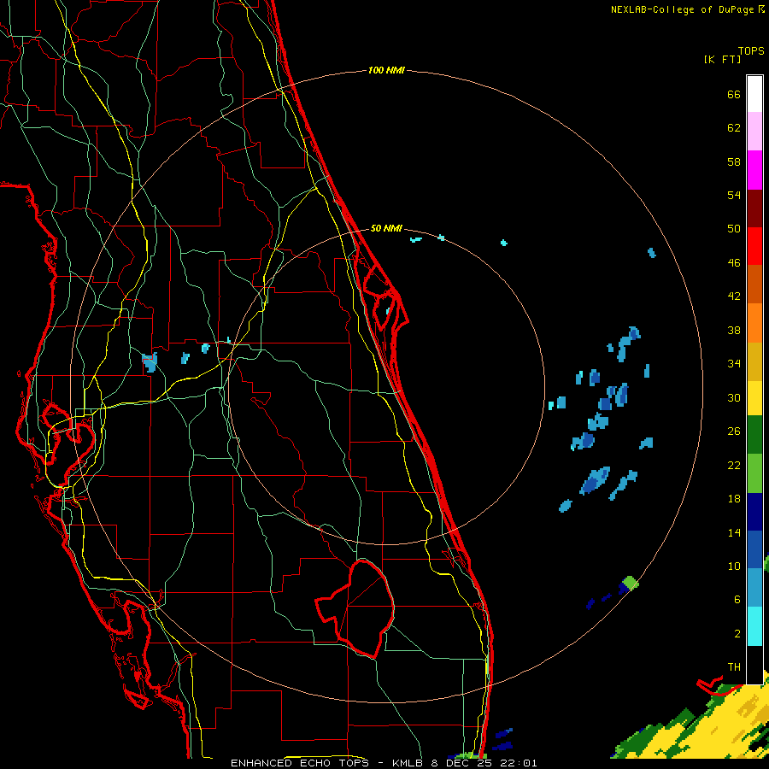Click the '[K FT]' units label
The height and width of the screenshot is (769, 769).
(722, 60)
